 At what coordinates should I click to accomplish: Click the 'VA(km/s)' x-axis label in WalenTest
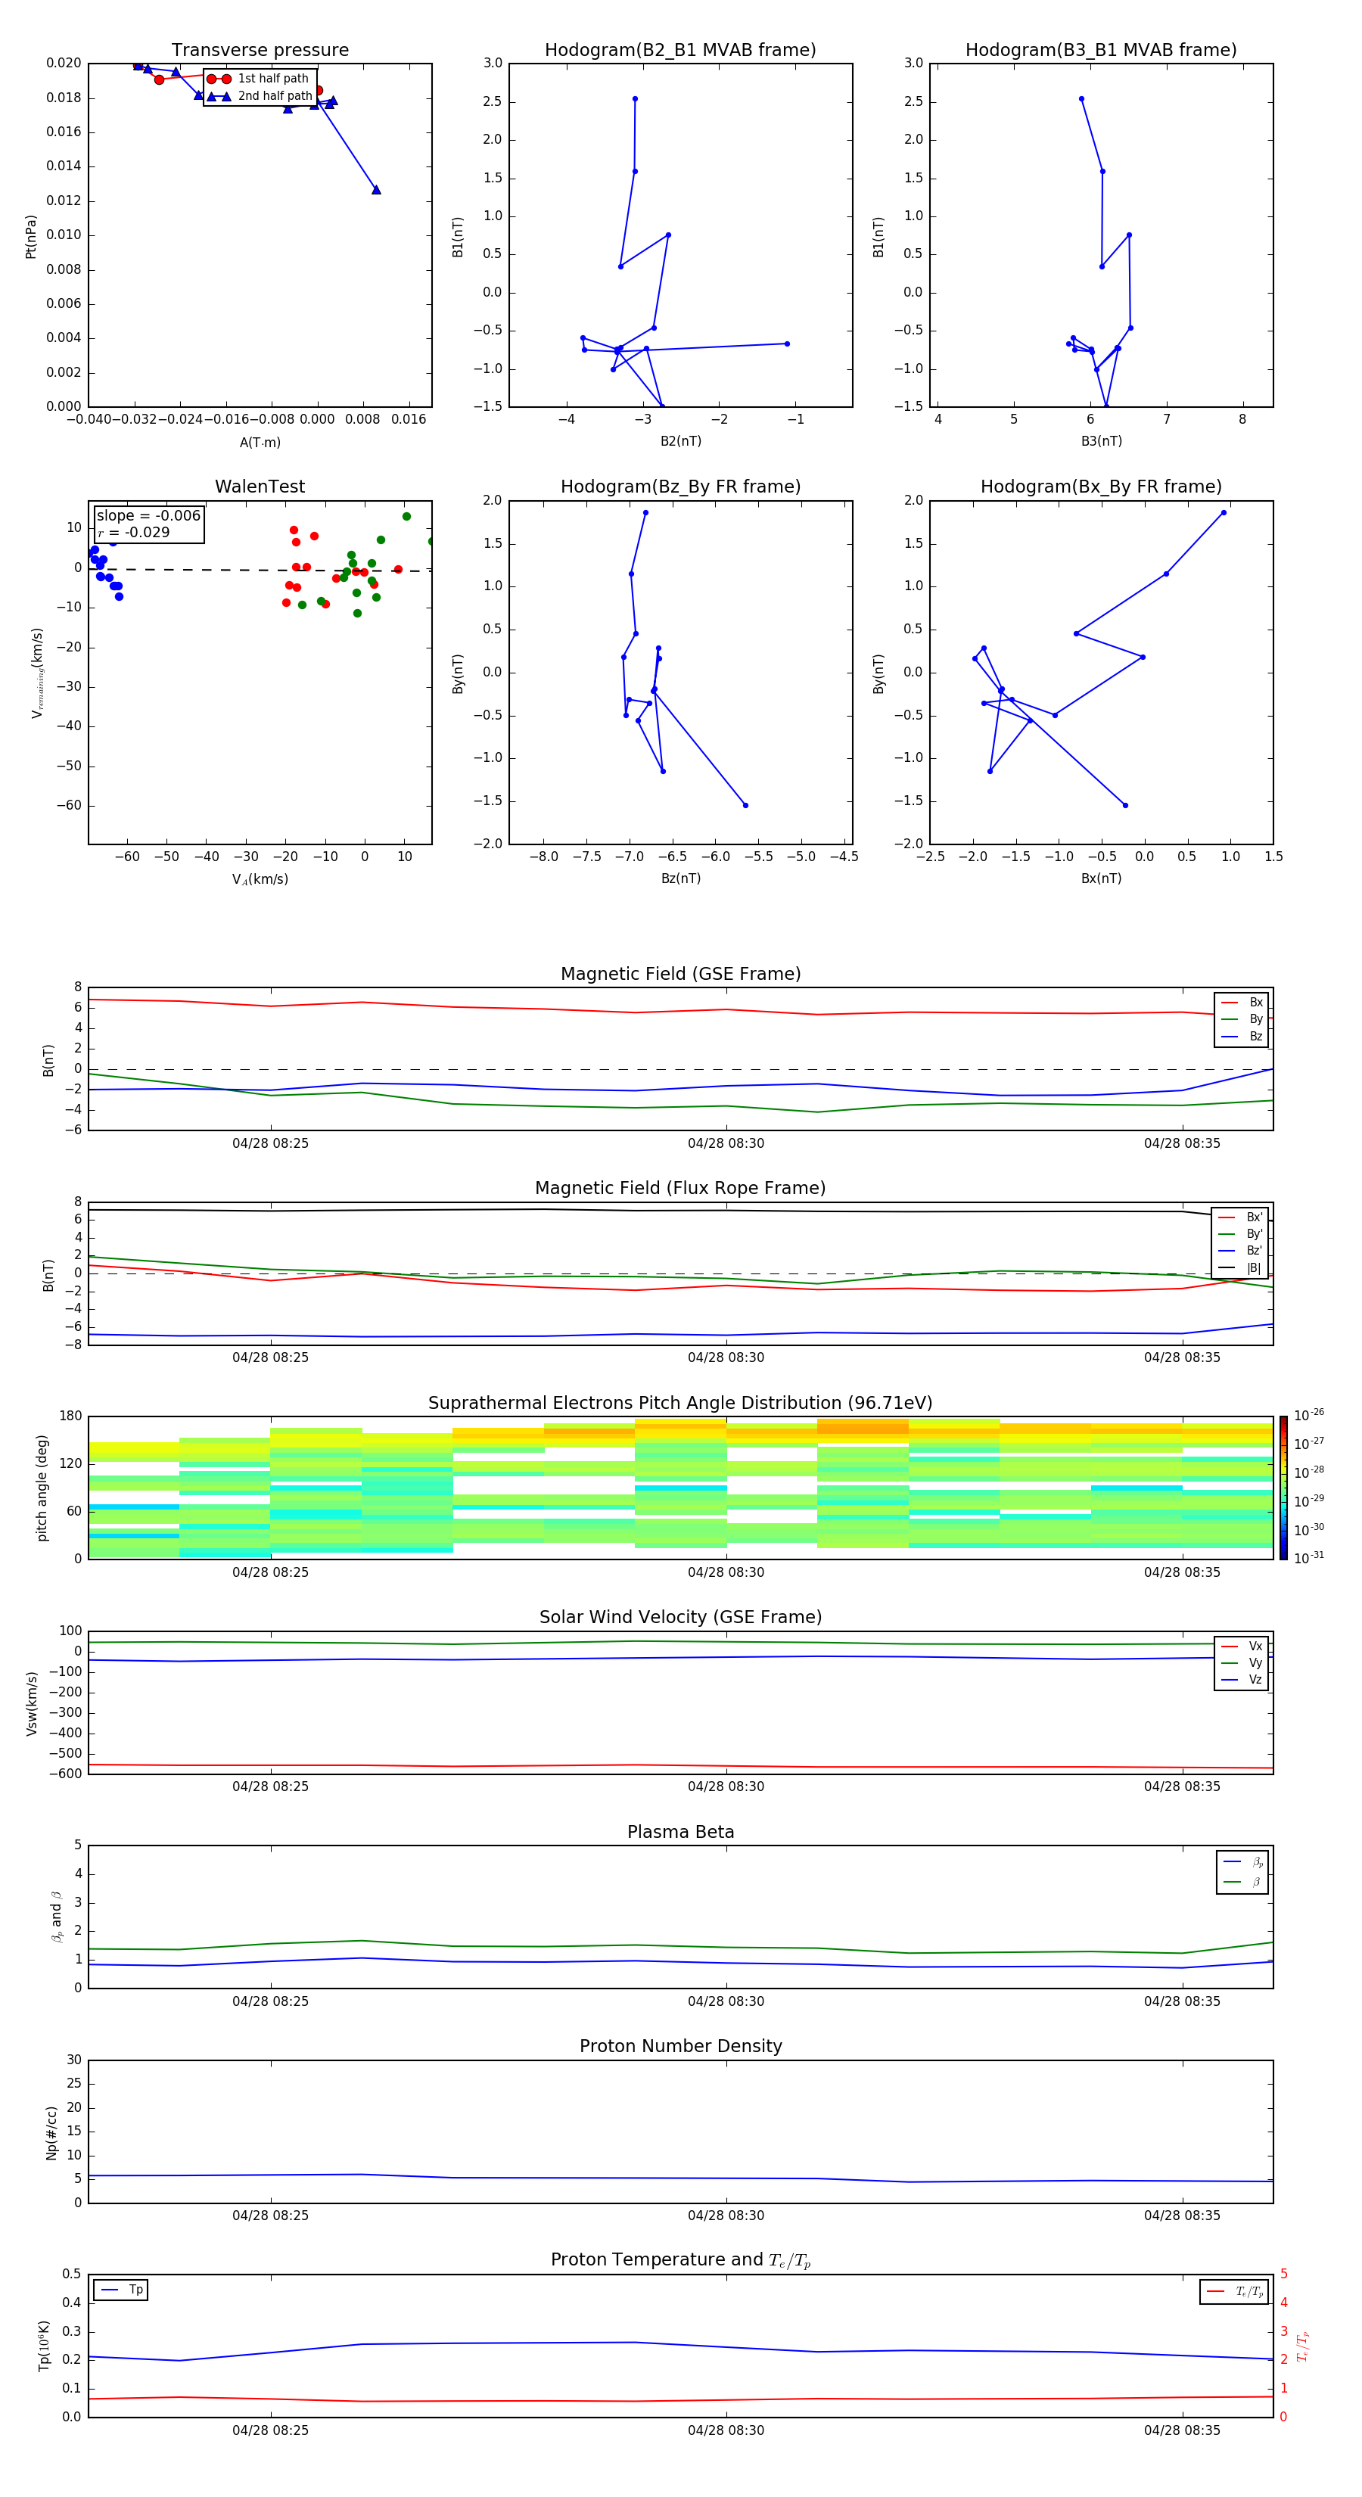[260, 879]
